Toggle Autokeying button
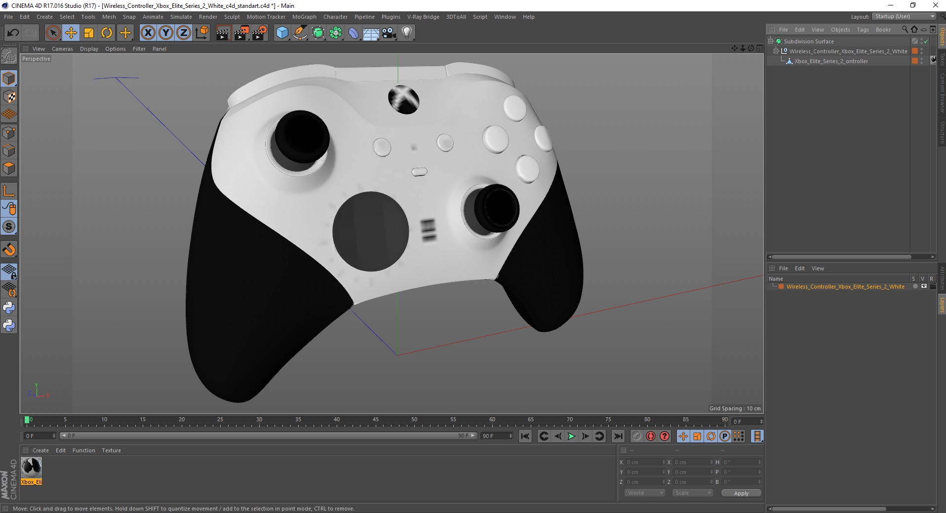 tap(651, 436)
